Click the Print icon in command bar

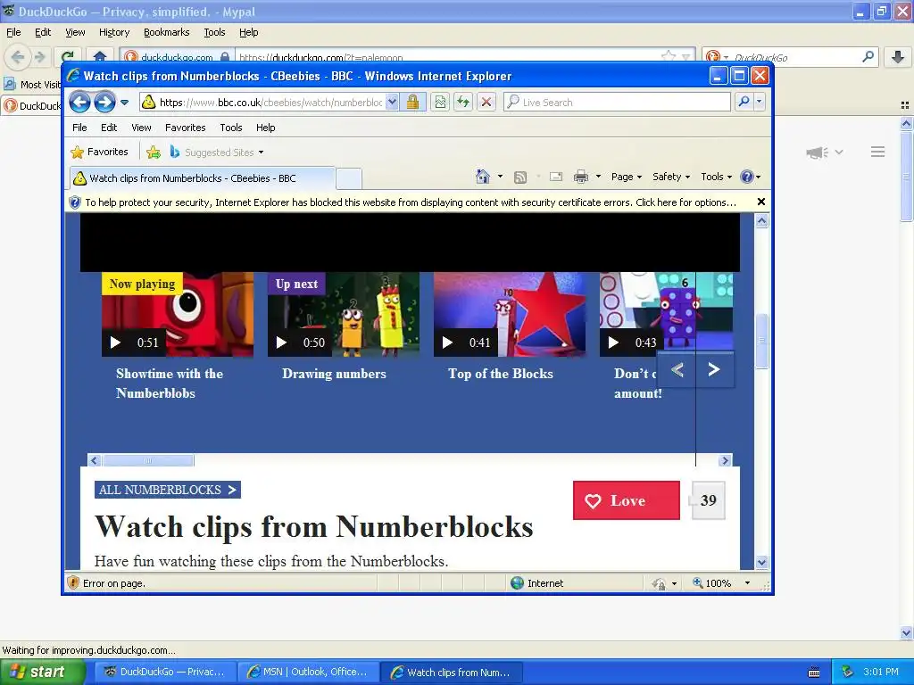coord(580,177)
